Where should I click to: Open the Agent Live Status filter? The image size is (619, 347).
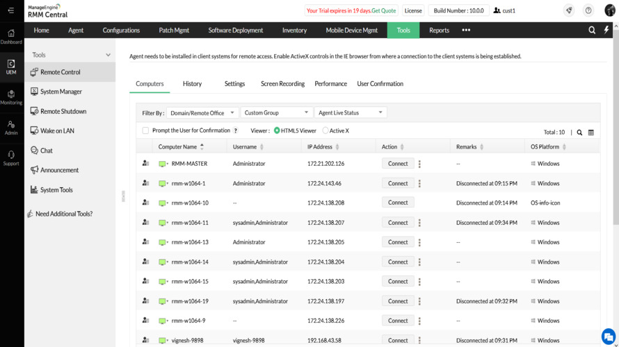click(351, 112)
